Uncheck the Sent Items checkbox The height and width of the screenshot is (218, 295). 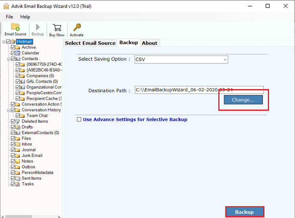tap(13, 178)
